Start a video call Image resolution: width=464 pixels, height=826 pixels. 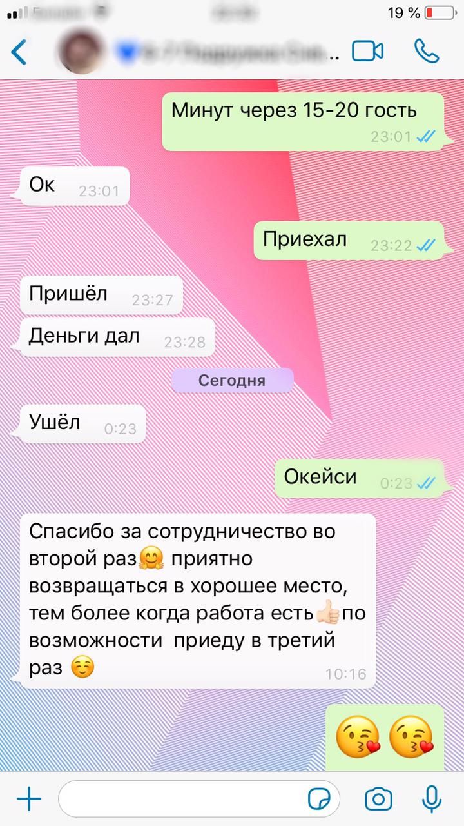tap(367, 52)
